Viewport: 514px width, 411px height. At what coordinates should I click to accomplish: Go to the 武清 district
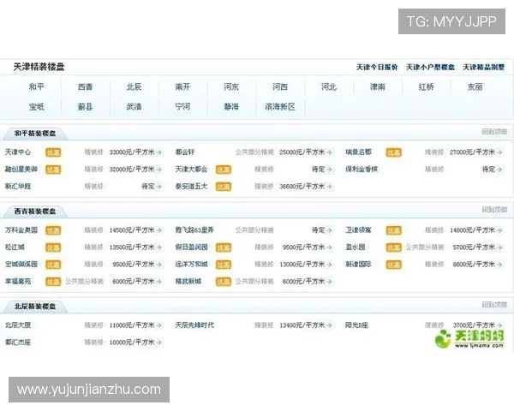tap(134, 107)
